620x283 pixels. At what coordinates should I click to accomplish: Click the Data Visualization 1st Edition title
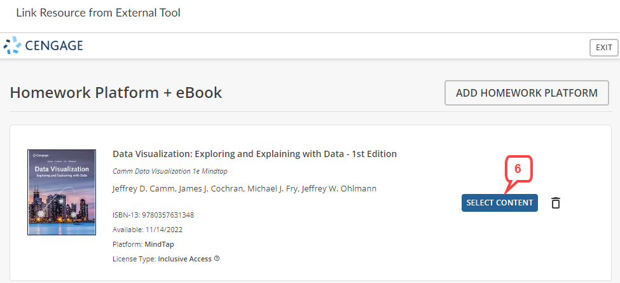pyautogui.click(x=254, y=154)
